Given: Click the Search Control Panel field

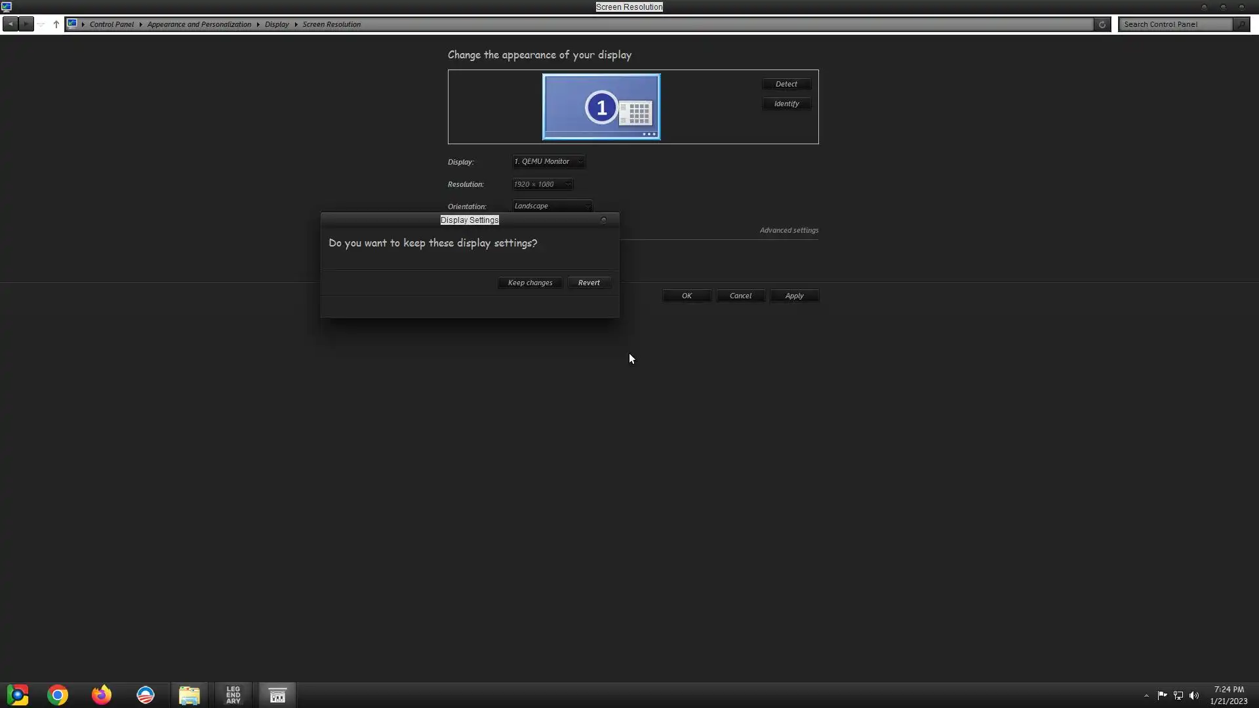Looking at the screenshot, I should (x=1176, y=24).
